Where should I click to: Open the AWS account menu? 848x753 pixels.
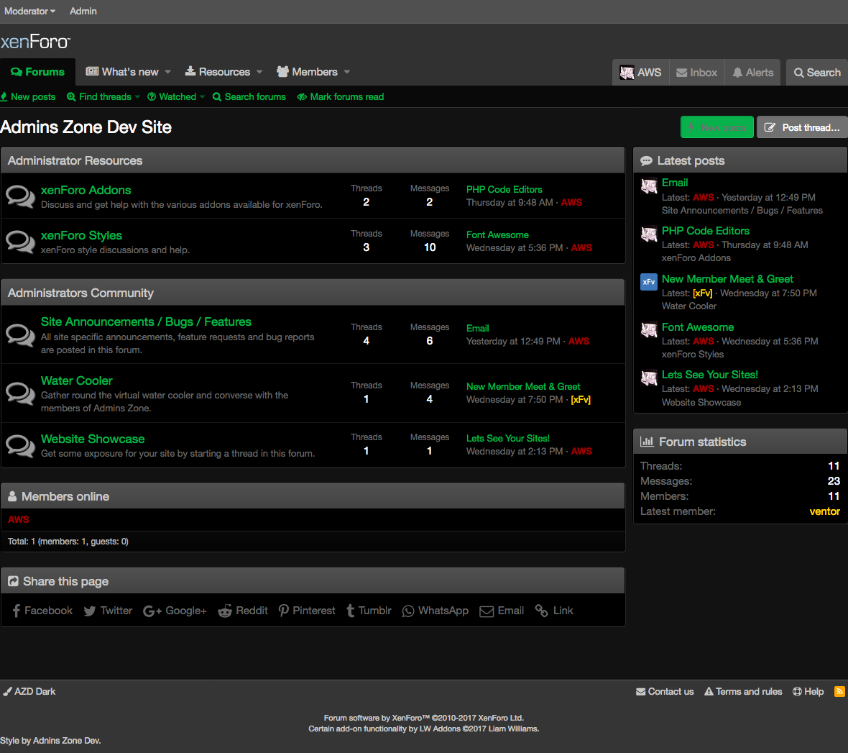tap(641, 73)
